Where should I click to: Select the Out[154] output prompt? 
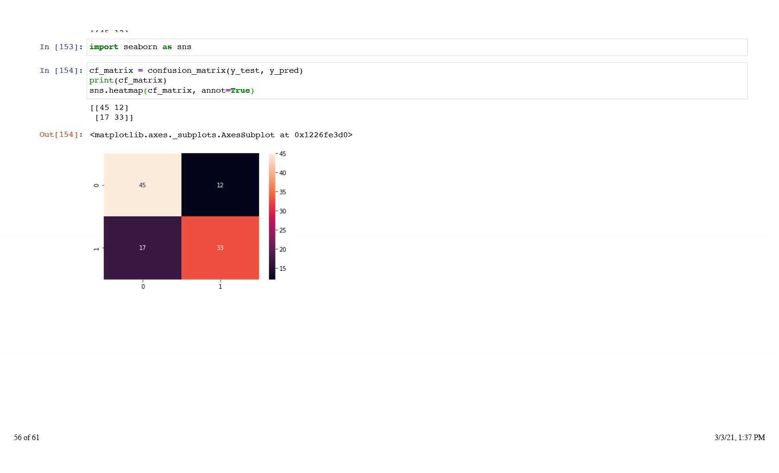tap(61, 134)
